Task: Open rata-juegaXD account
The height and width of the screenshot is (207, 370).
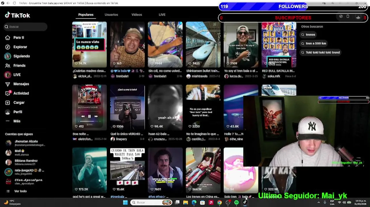Action: coord(24,172)
